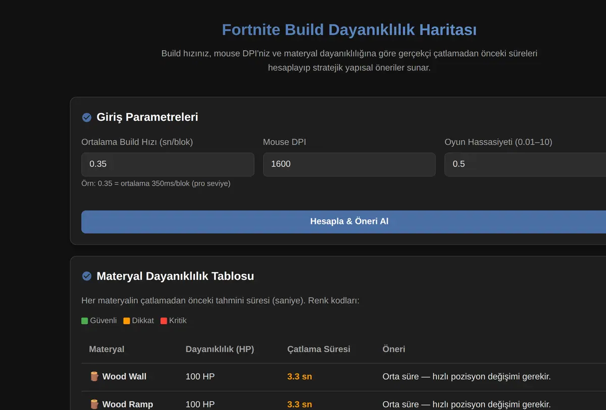This screenshot has width=606, height=410.
Task: Click the red Kritik legend swatch
Action: [164, 321]
